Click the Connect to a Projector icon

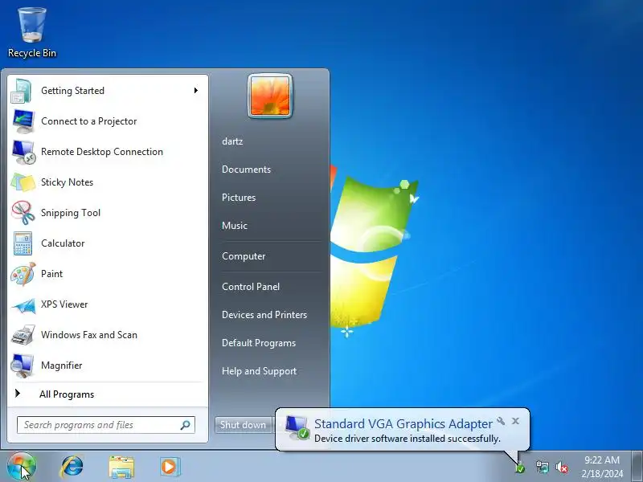(x=23, y=121)
